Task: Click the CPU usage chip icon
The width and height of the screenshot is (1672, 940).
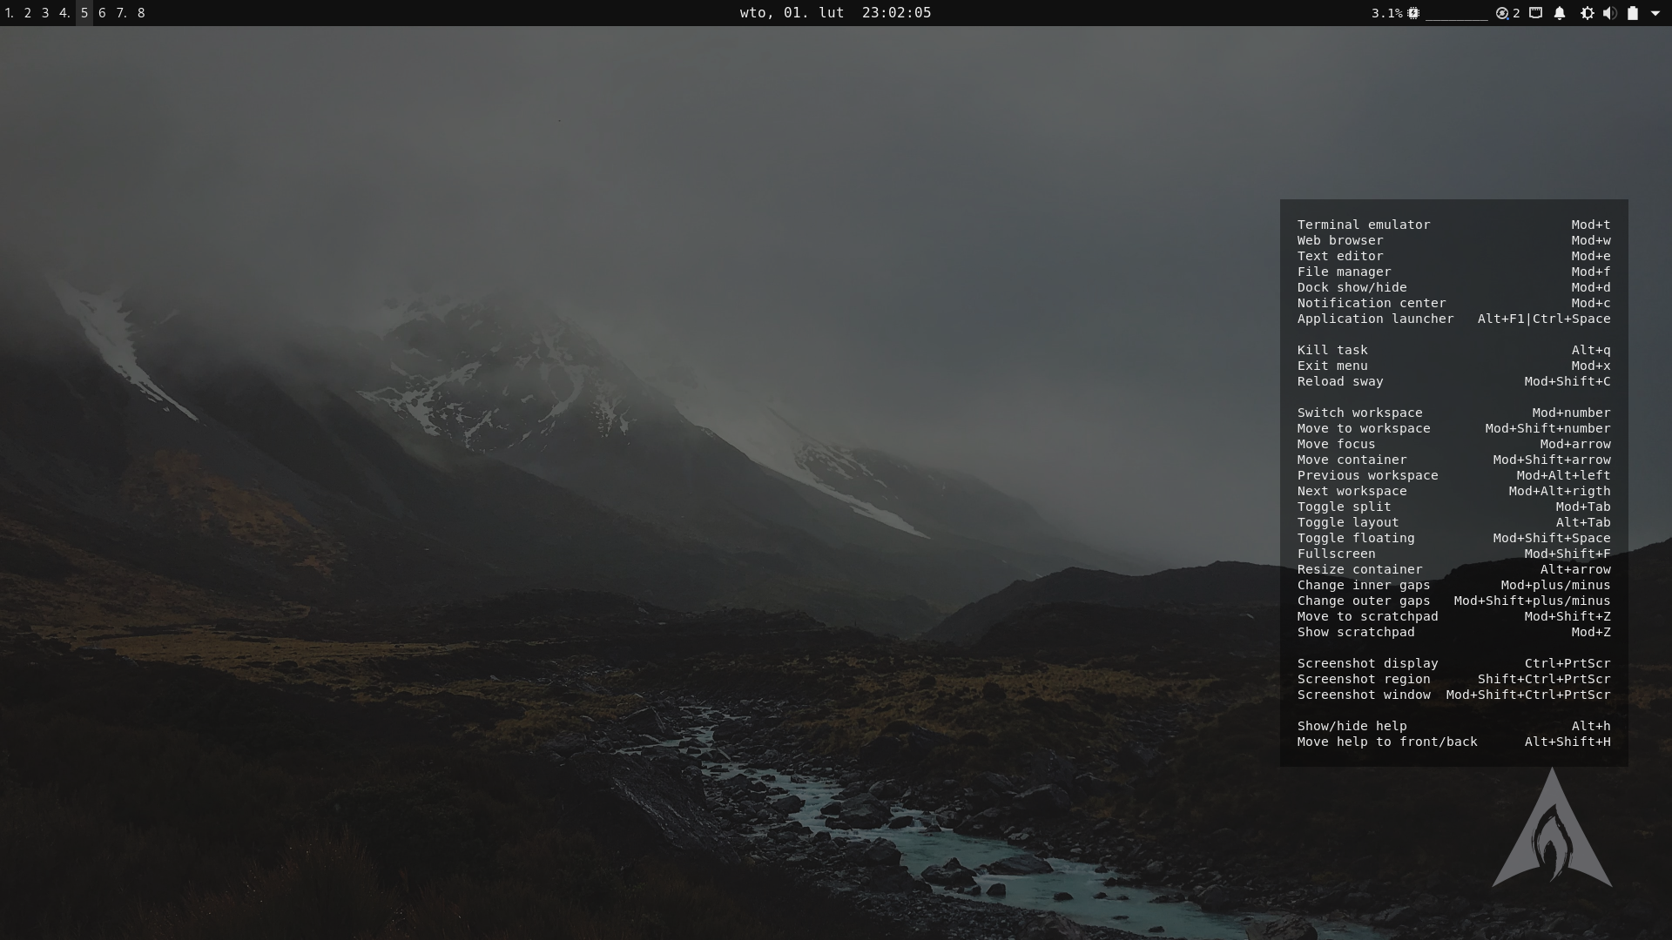Action: click(x=1413, y=13)
